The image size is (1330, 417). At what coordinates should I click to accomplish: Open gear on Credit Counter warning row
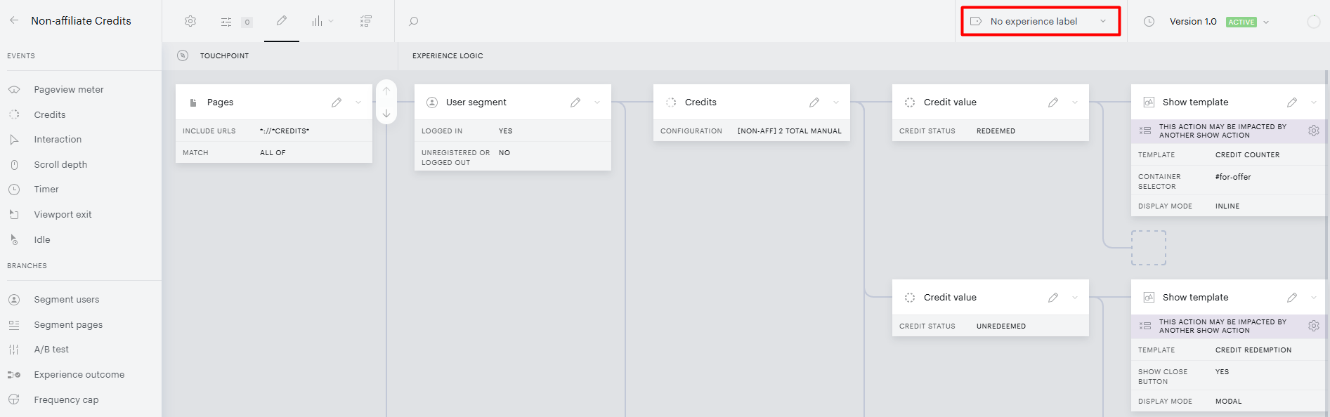pyautogui.click(x=1313, y=131)
